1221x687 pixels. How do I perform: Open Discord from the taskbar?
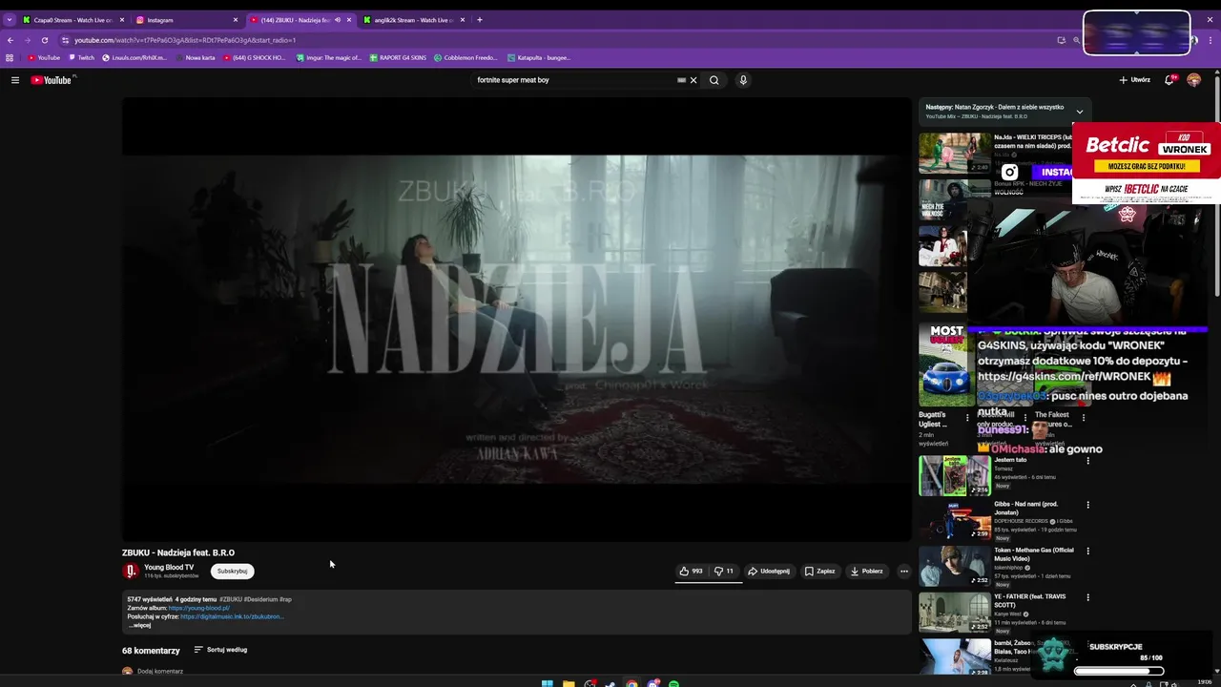(x=652, y=683)
